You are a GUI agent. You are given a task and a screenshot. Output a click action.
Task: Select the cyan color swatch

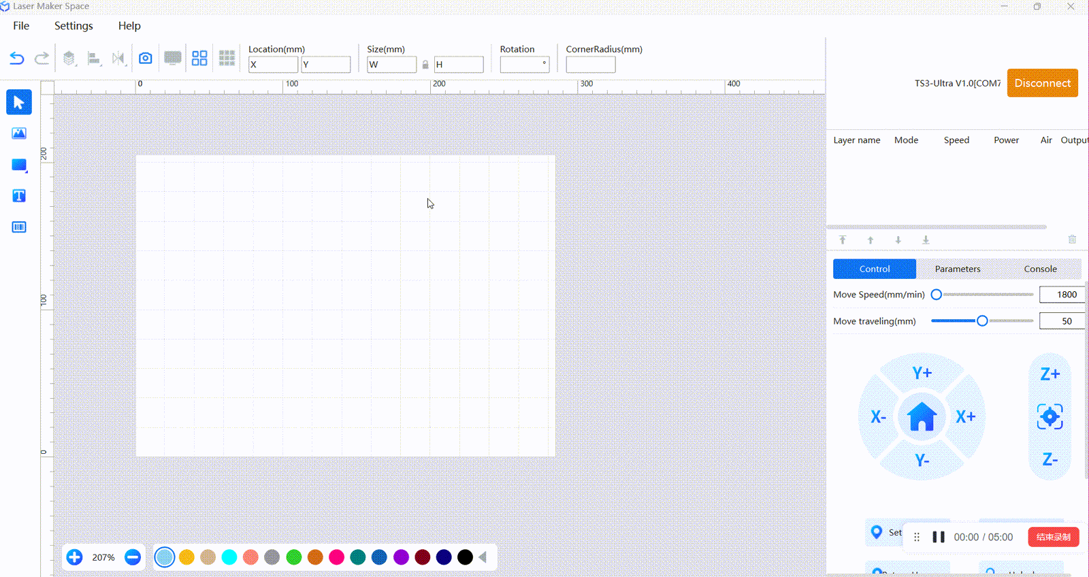point(229,557)
